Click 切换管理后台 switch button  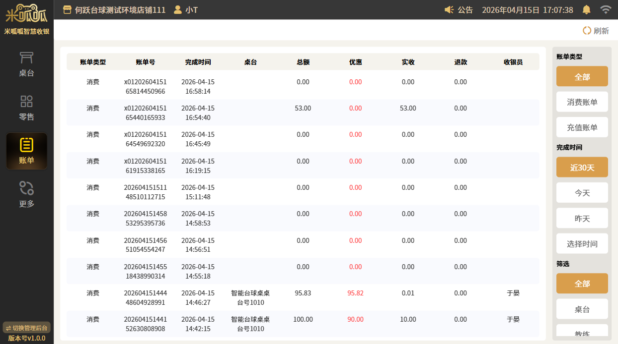point(26,328)
